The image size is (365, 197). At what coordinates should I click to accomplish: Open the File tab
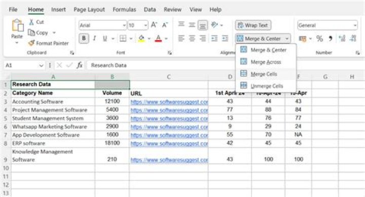[x=13, y=10]
